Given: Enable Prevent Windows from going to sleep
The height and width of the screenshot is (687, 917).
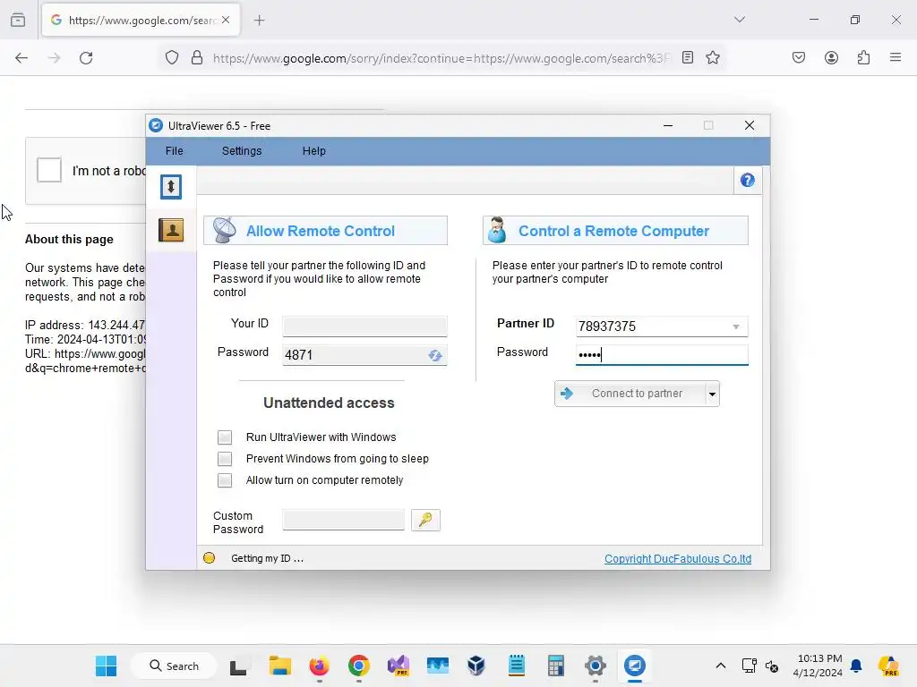Looking at the screenshot, I should [x=225, y=459].
